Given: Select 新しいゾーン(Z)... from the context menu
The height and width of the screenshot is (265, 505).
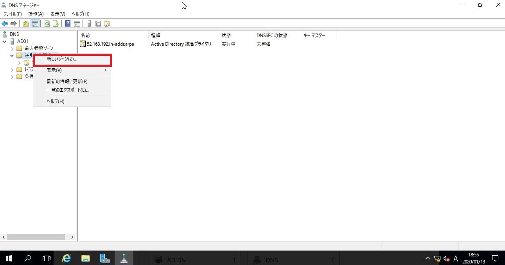Looking at the screenshot, I should (x=62, y=59).
